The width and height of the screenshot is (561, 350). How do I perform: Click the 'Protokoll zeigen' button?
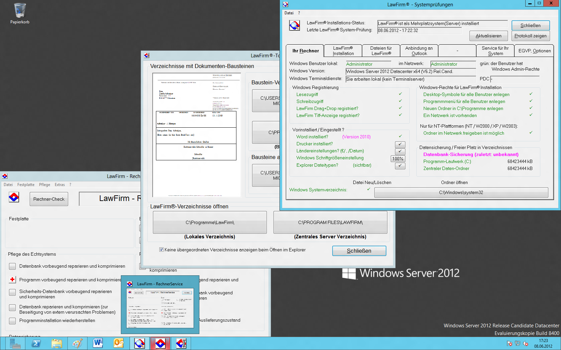[530, 36]
